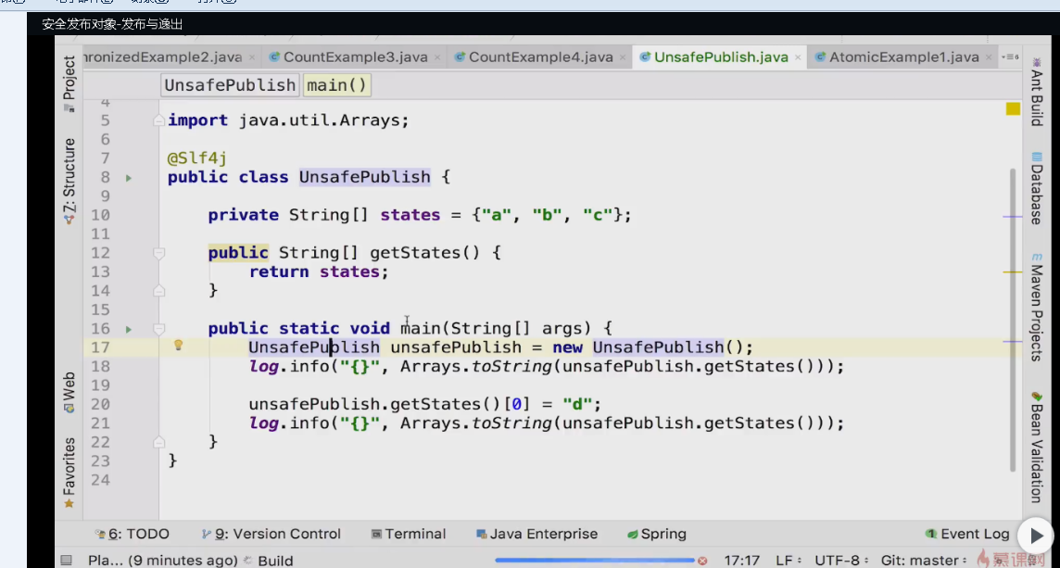
Task: Close the UnsafePublish.java tab
Action: click(799, 58)
